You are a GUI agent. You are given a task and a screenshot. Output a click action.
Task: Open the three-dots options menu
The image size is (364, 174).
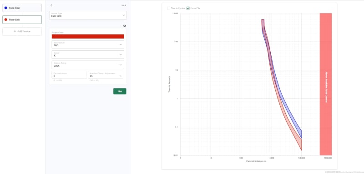click(124, 5)
